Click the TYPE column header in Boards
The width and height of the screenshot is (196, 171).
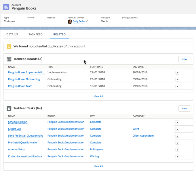pos(50,67)
